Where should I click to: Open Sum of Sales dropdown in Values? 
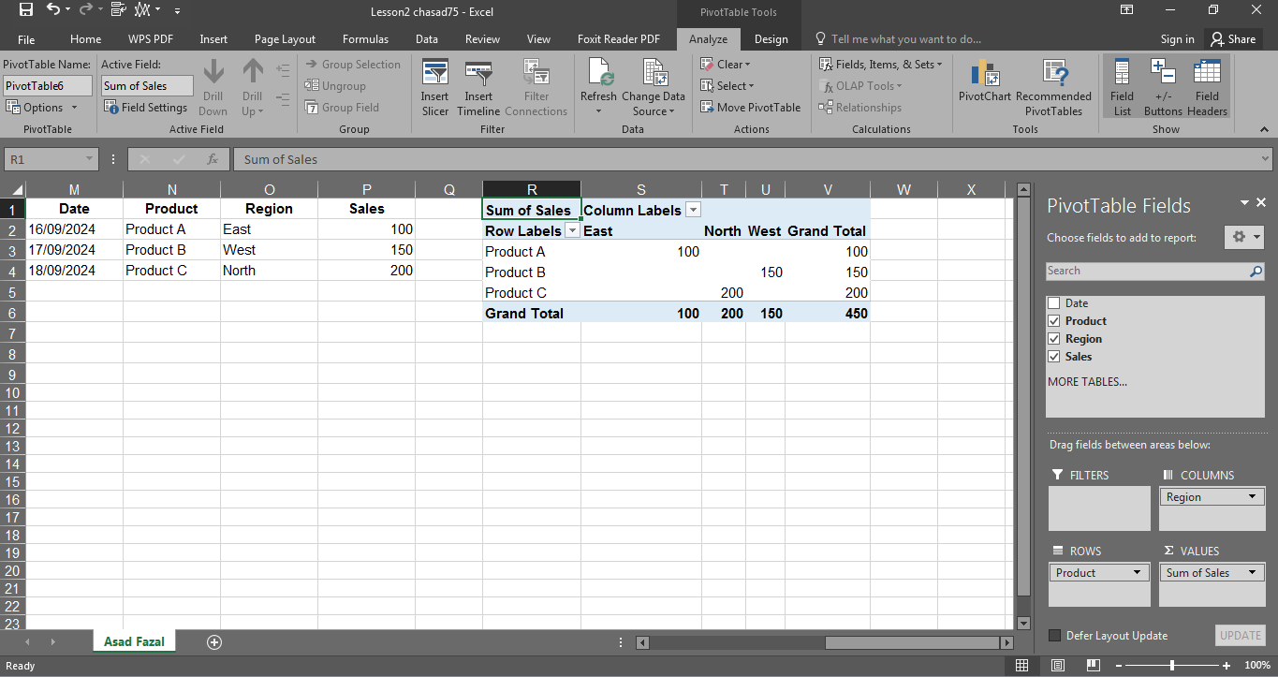pos(1252,573)
